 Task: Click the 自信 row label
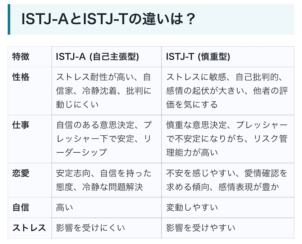tap(21, 207)
